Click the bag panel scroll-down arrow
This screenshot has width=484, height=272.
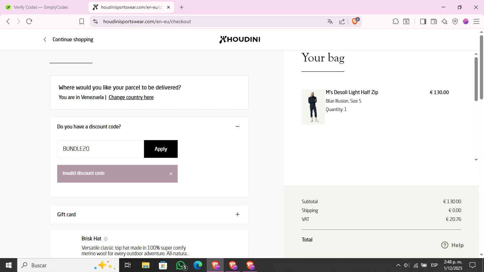coord(476,160)
